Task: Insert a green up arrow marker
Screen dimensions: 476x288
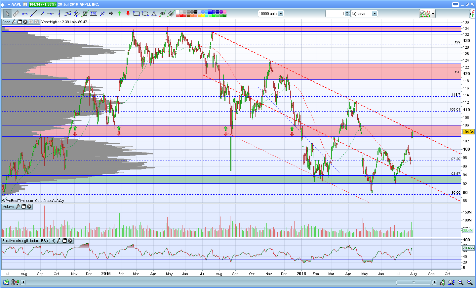Action: 119,14
